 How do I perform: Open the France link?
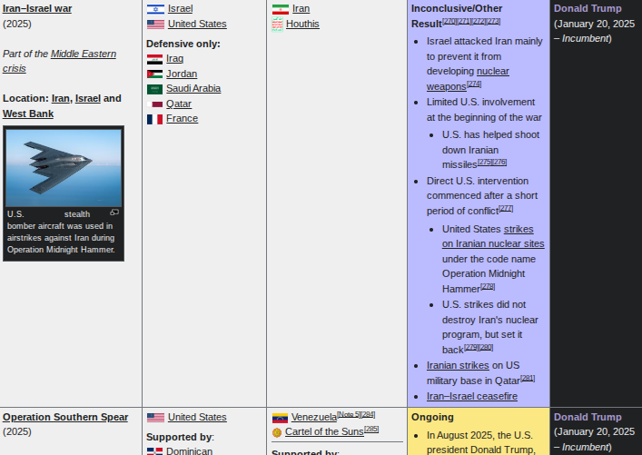(182, 119)
